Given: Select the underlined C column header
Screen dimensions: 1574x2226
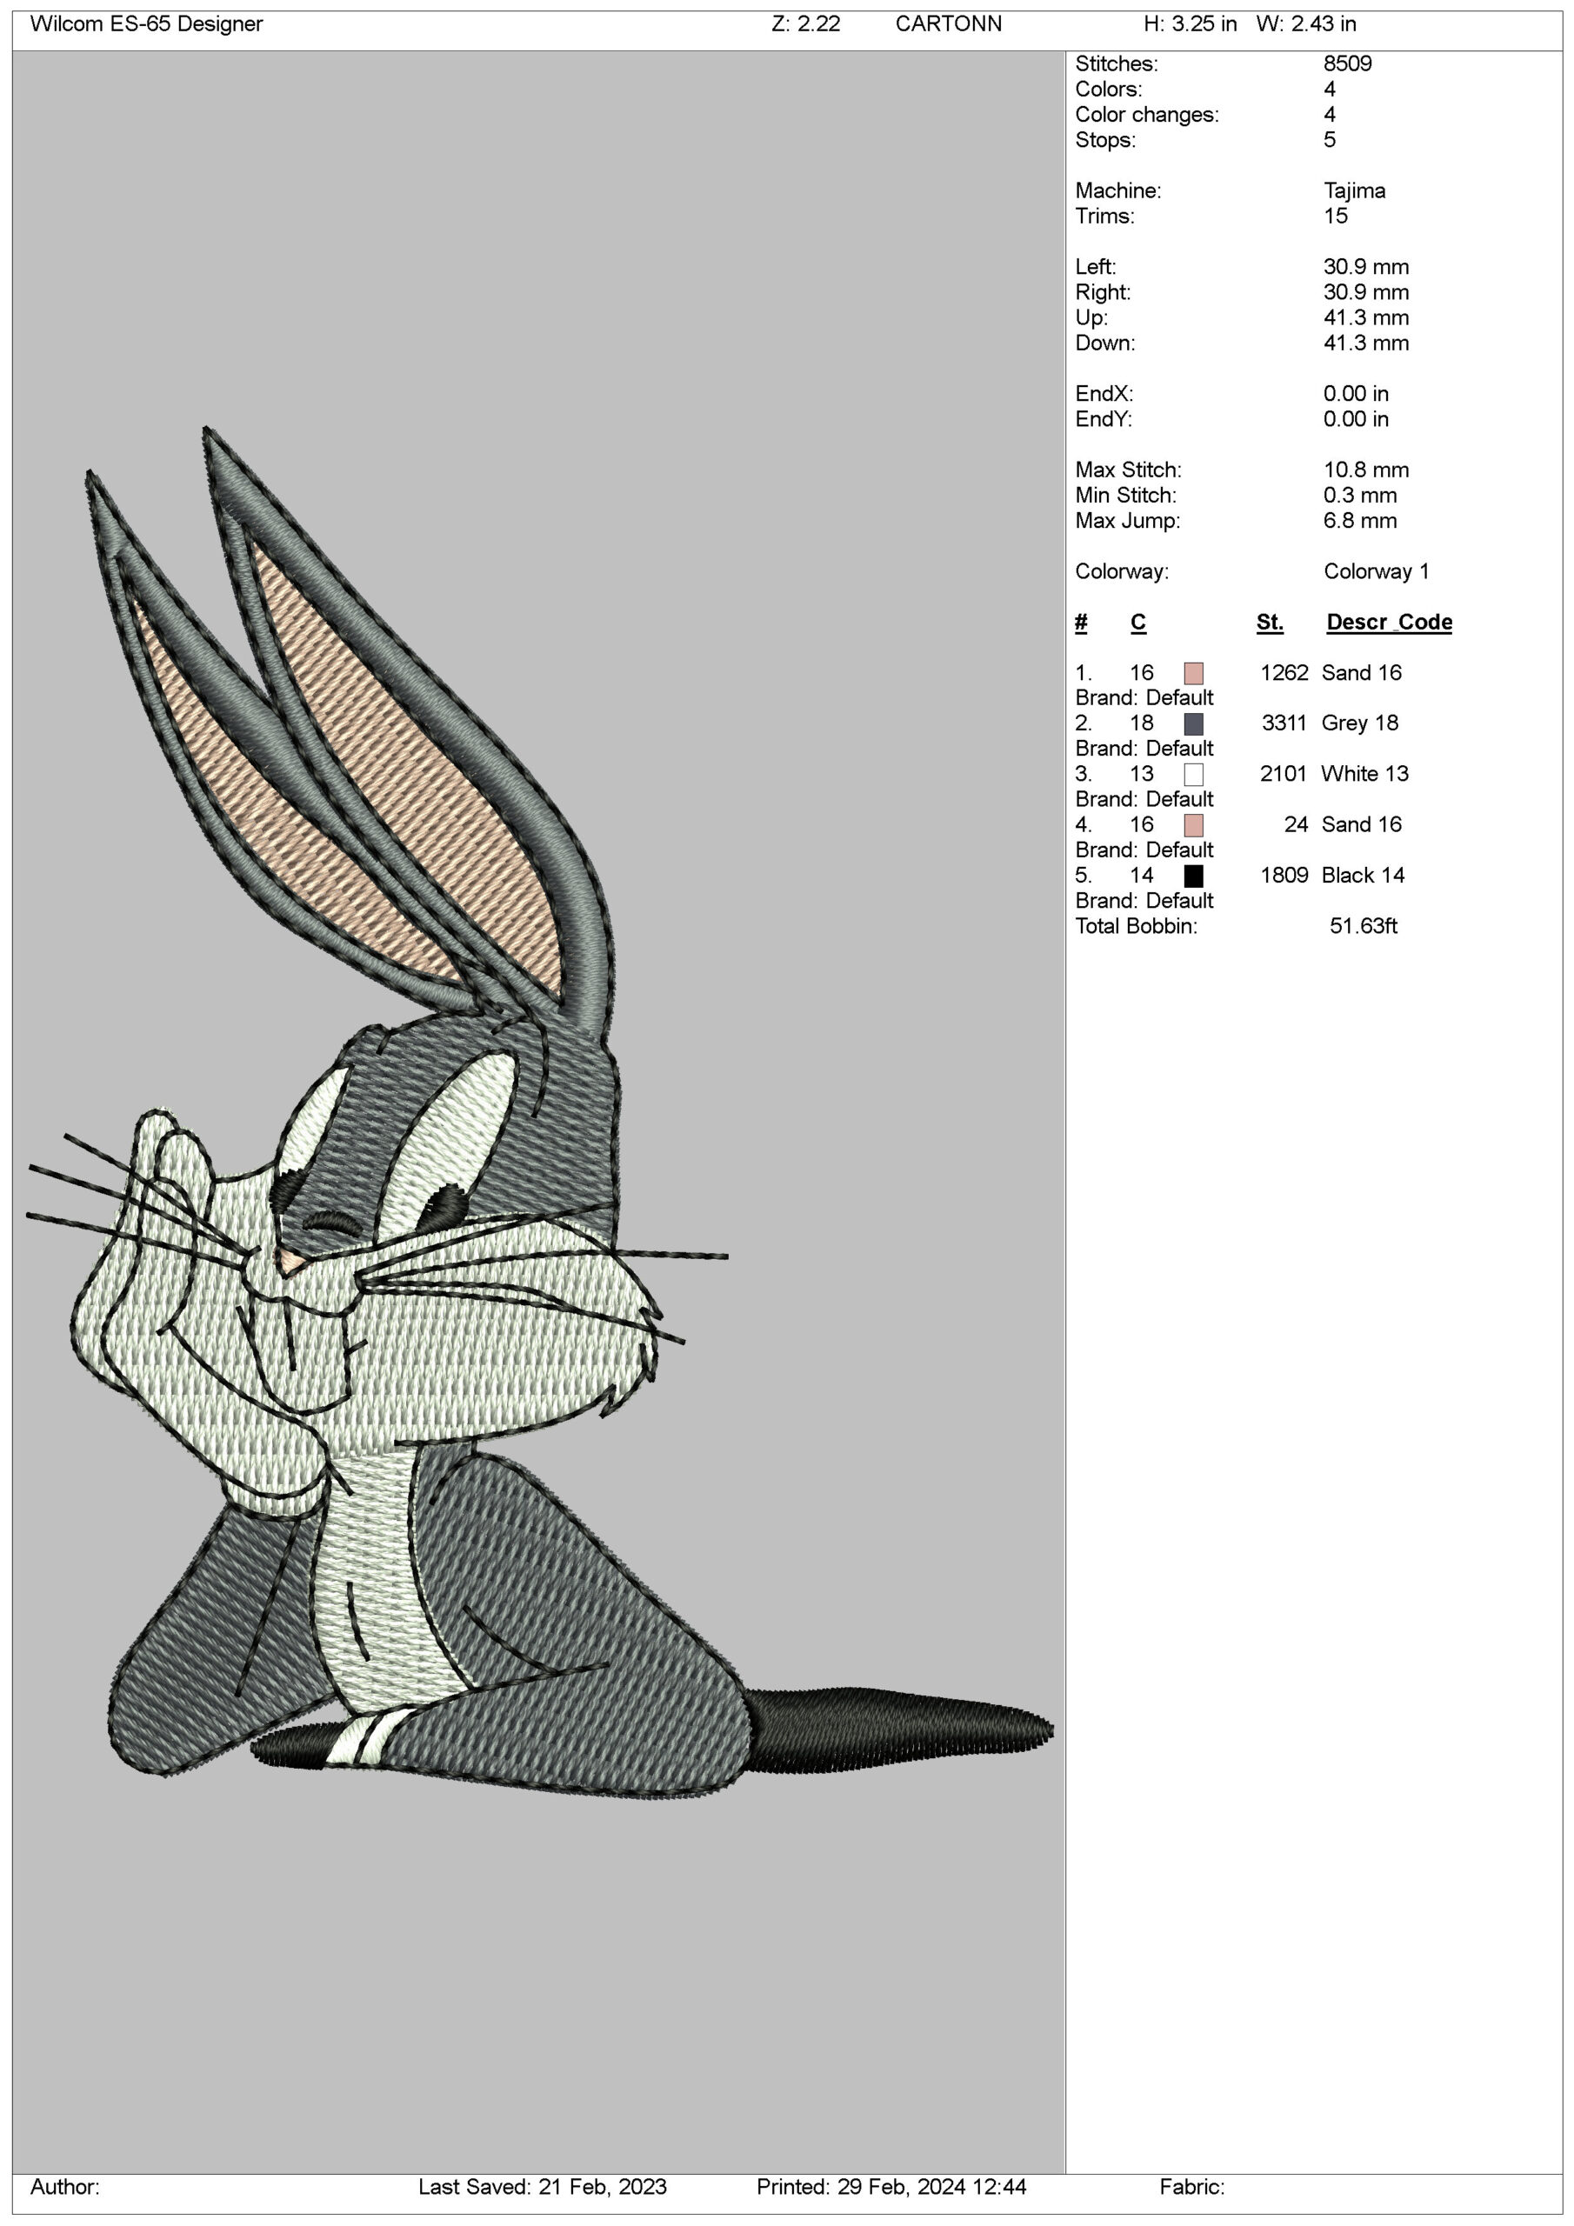Looking at the screenshot, I should tap(1137, 623).
